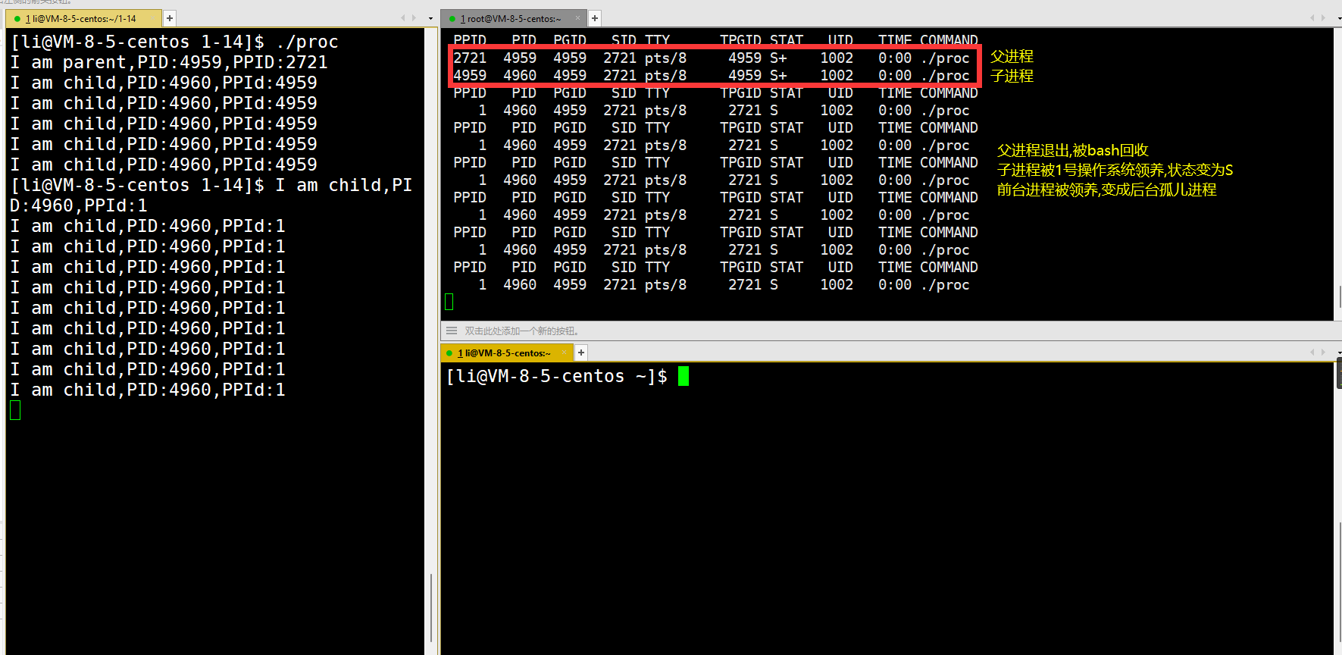Click the ps row starting with PPID 4959
The width and height of the screenshot is (1342, 655).
coord(712,75)
